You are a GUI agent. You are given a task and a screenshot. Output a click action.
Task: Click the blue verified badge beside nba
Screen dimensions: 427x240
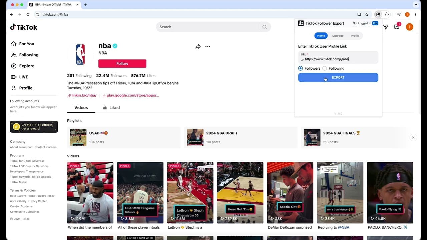[x=115, y=46]
